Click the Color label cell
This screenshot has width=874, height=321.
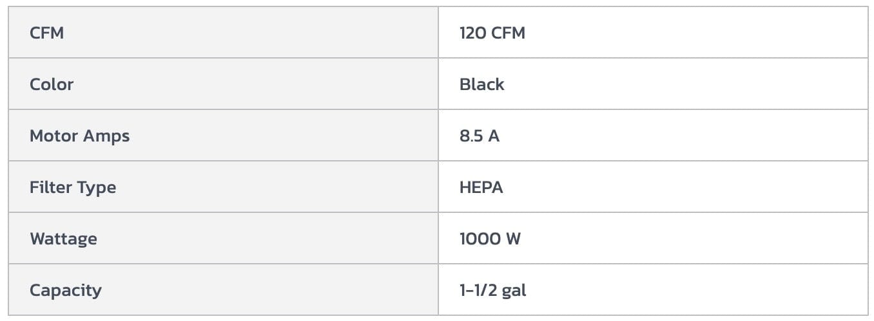[52, 84]
